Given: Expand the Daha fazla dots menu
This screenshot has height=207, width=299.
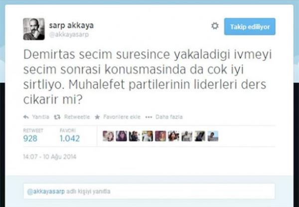Looking at the screenshot, I should point(149,117).
